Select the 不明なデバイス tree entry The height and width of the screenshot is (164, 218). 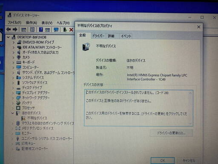tap(37, 118)
